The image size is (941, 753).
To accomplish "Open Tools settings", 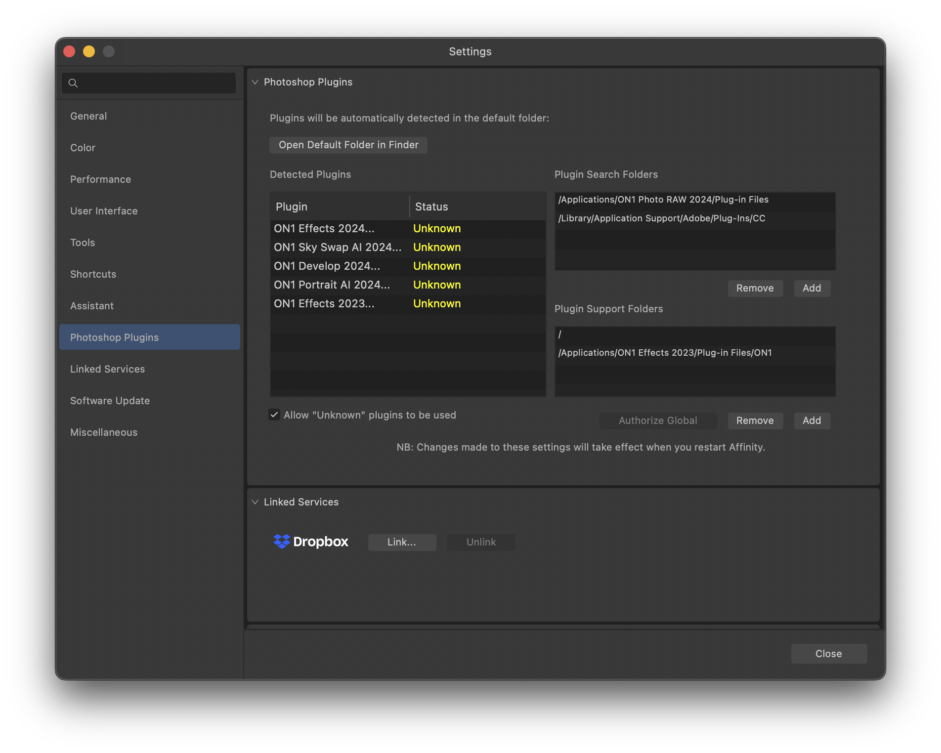I will tap(149, 243).
